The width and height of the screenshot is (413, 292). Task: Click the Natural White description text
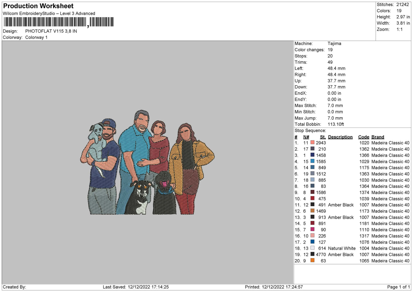pos(342,248)
